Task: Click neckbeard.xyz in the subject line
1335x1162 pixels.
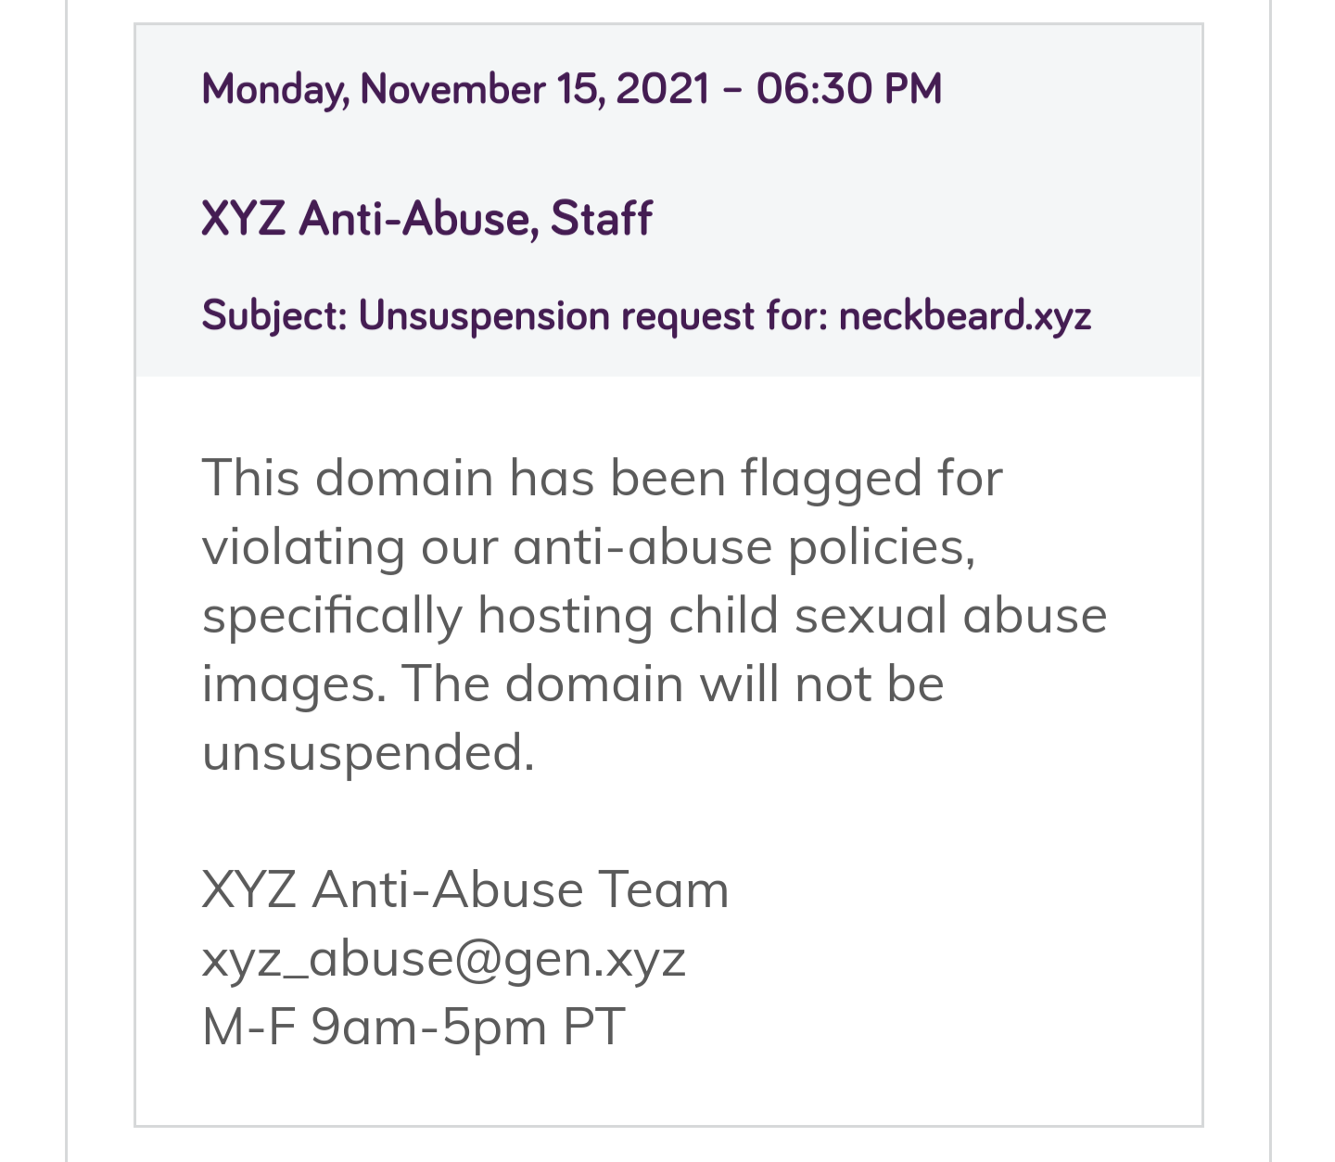Action: coord(964,316)
